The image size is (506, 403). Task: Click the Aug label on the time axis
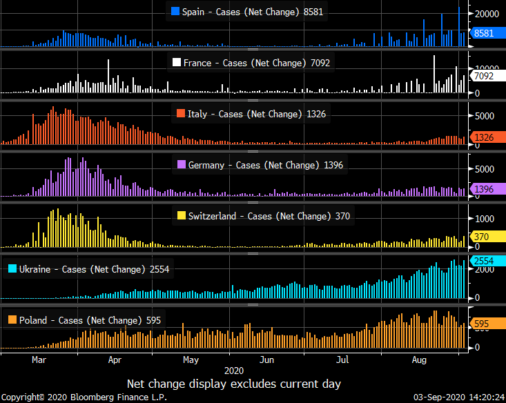418,360
